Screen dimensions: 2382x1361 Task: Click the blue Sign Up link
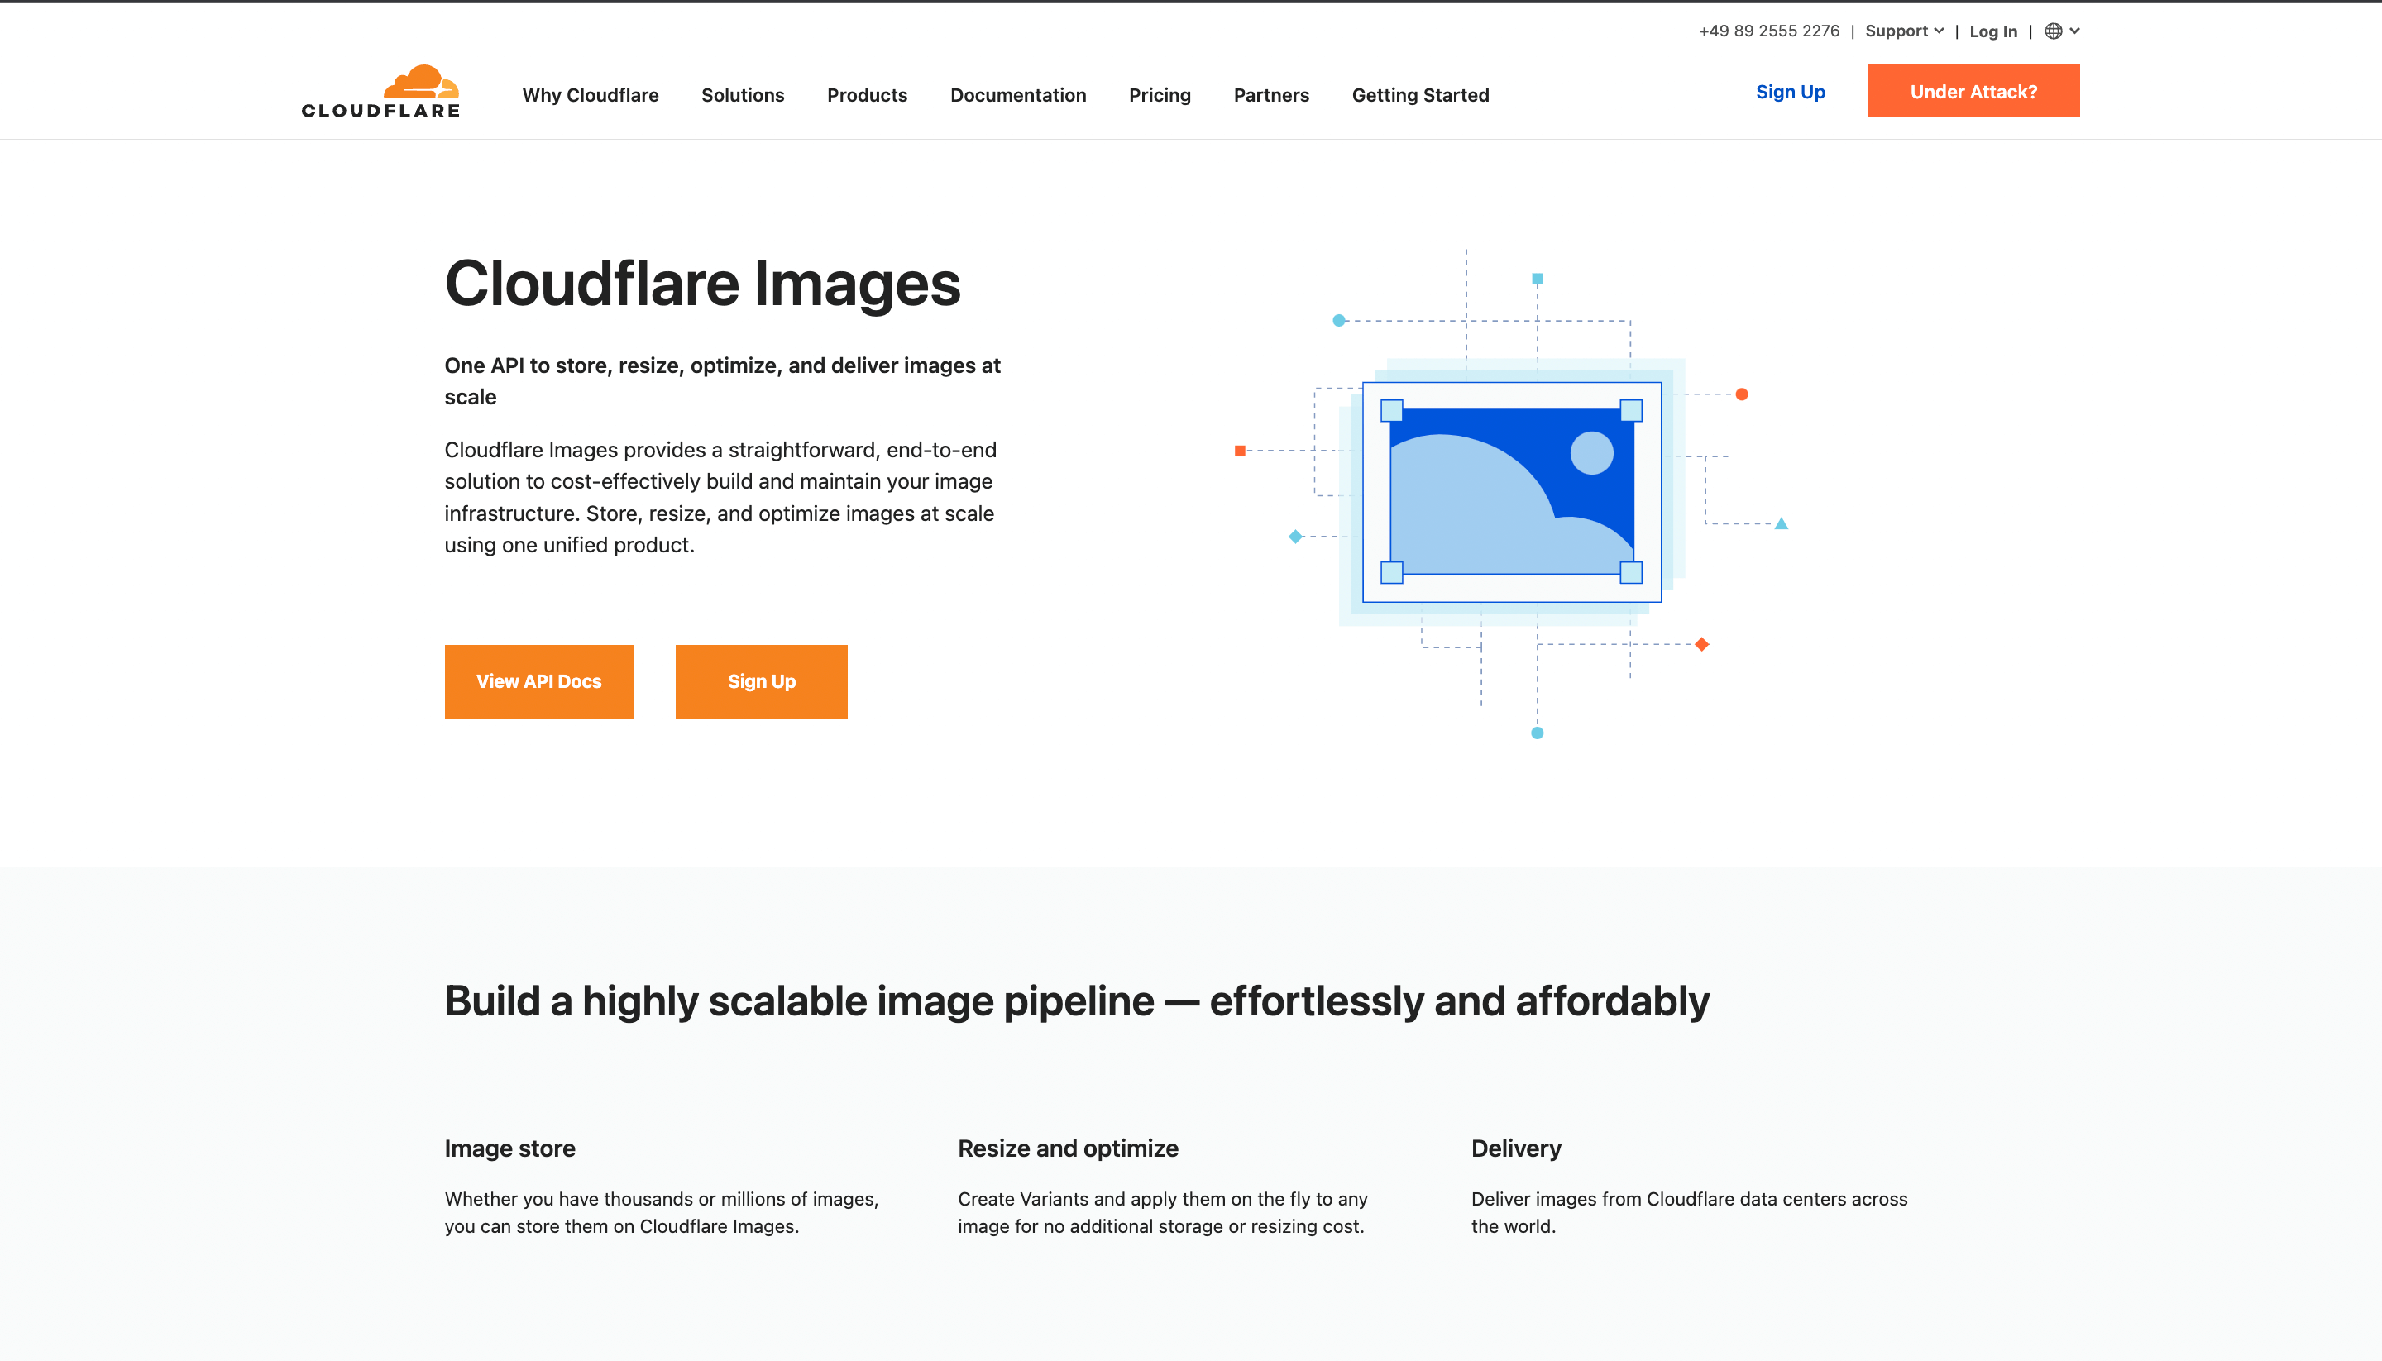1791,92
